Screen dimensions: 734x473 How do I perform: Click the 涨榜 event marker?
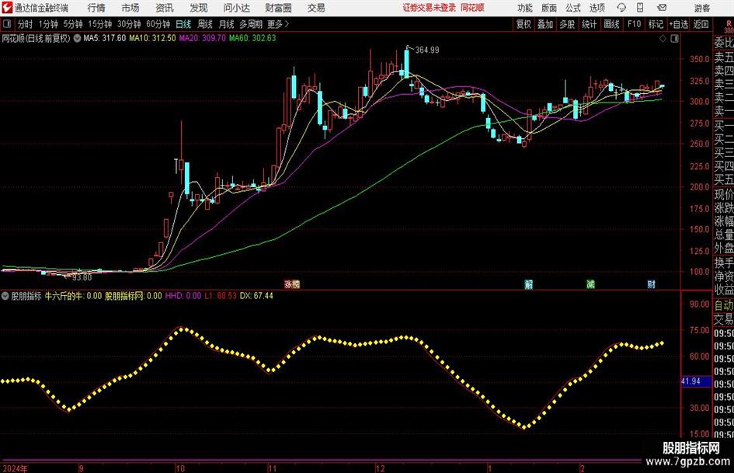(x=292, y=284)
